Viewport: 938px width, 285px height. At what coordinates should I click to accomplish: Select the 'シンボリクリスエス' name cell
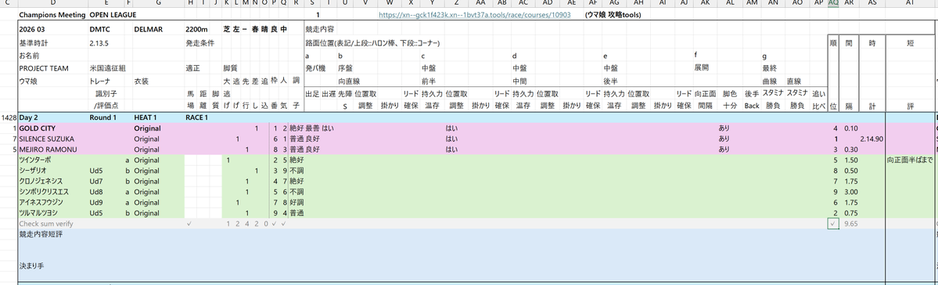click(x=44, y=192)
